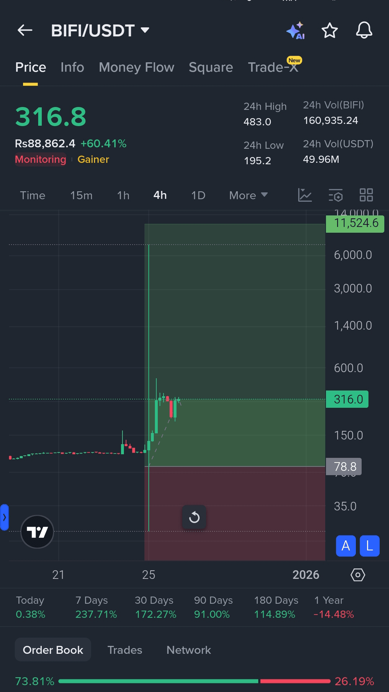Open chart indicator settings icon

pos(336,195)
